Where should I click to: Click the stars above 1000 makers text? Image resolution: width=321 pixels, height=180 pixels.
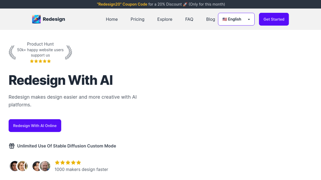tap(68, 163)
